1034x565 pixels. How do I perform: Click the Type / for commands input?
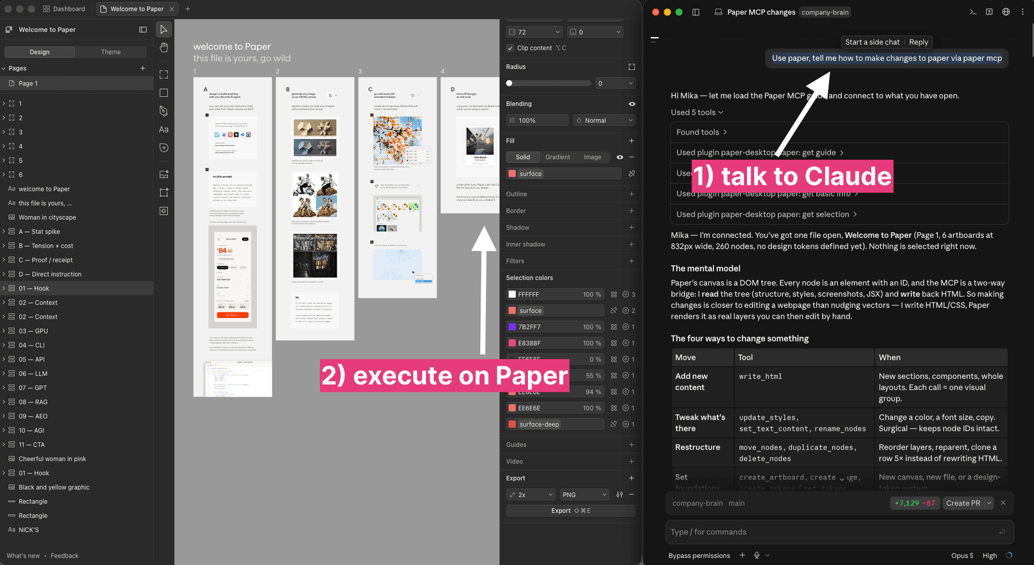coord(839,532)
